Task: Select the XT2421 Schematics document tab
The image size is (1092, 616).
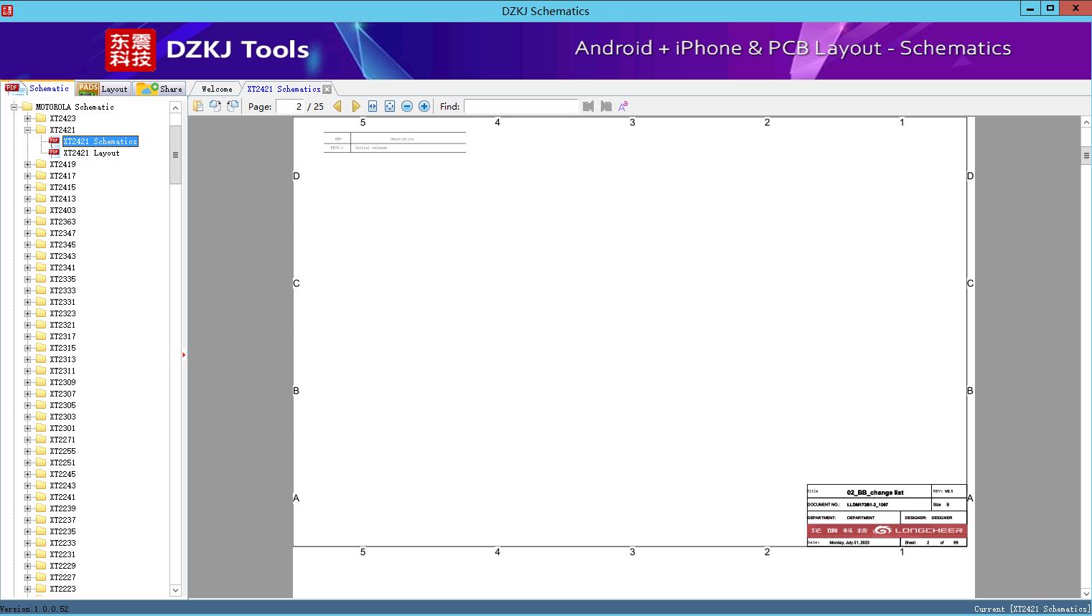Action: point(284,89)
